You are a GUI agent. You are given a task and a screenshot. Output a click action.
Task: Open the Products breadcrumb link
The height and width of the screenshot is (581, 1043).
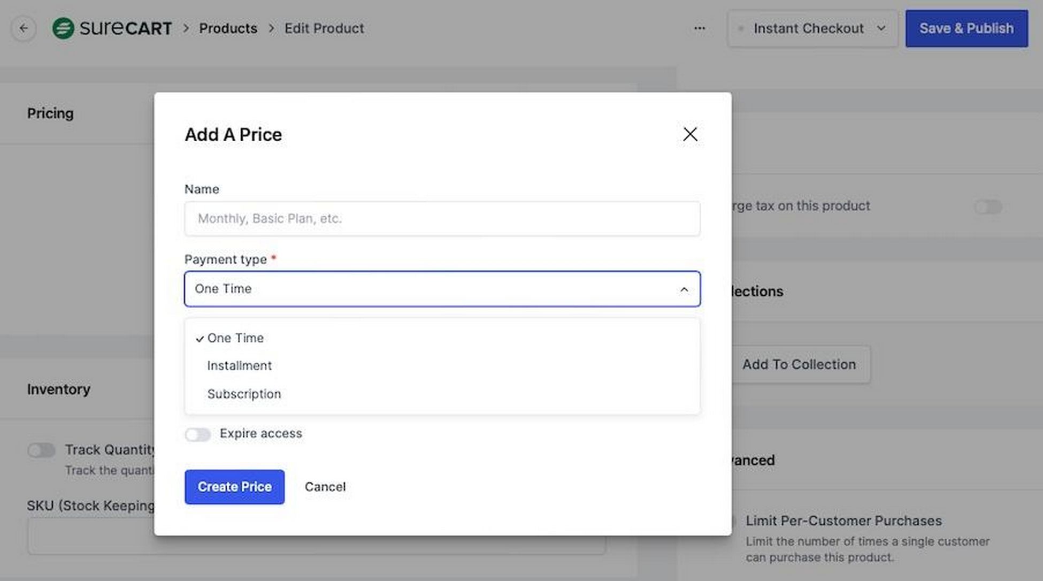[x=228, y=28]
